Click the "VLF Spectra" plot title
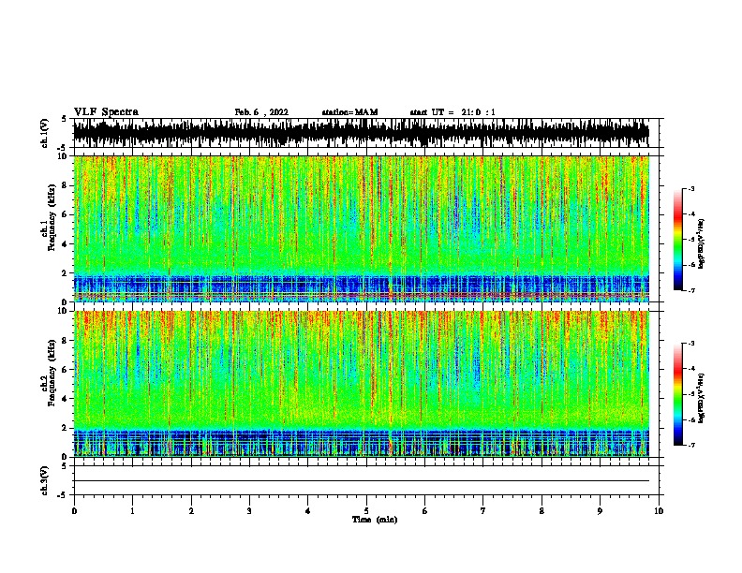Viewport: 742px width, 573px height. click(x=106, y=112)
